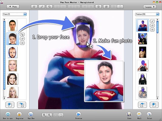Screen dimensions: 162x121
Task: Open the How to use help icon
Action: click(x=8, y=114)
